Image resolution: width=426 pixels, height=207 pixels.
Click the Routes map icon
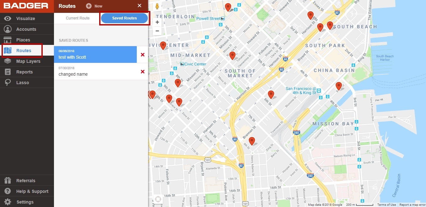[8, 51]
